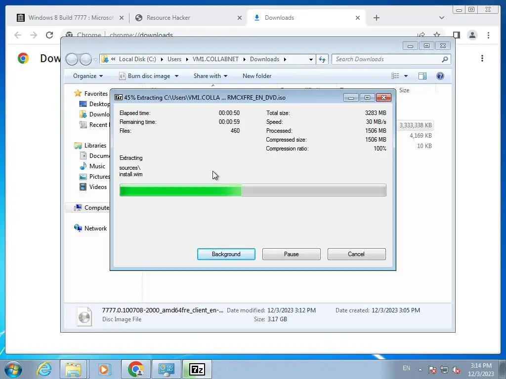The width and height of the screenshot is (506, 379).
Task: Open view options dropdown arrow
Action: pos(406,76)
